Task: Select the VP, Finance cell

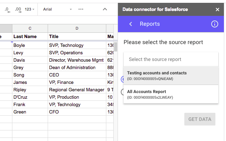Action: [x=77, y=82]
